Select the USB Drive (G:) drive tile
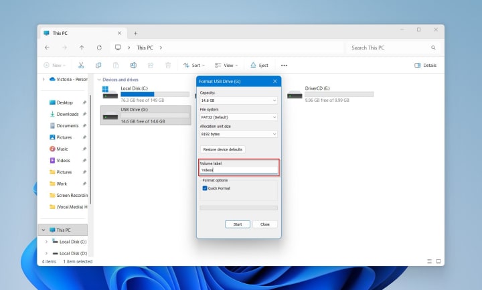 [146, 115]
